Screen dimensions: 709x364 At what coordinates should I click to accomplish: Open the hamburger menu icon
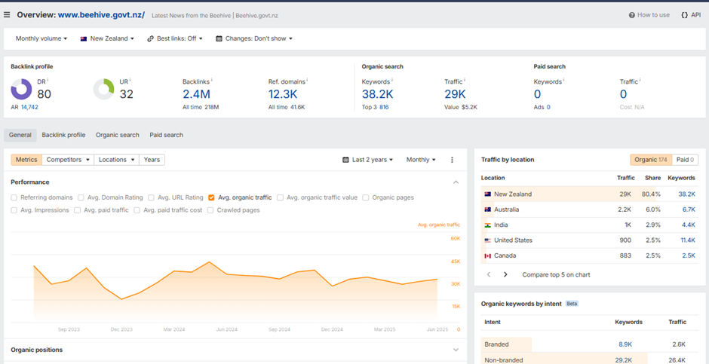click(x=7, y=15)
